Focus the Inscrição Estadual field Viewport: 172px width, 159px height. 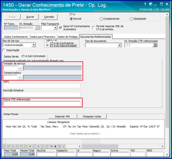42,94
